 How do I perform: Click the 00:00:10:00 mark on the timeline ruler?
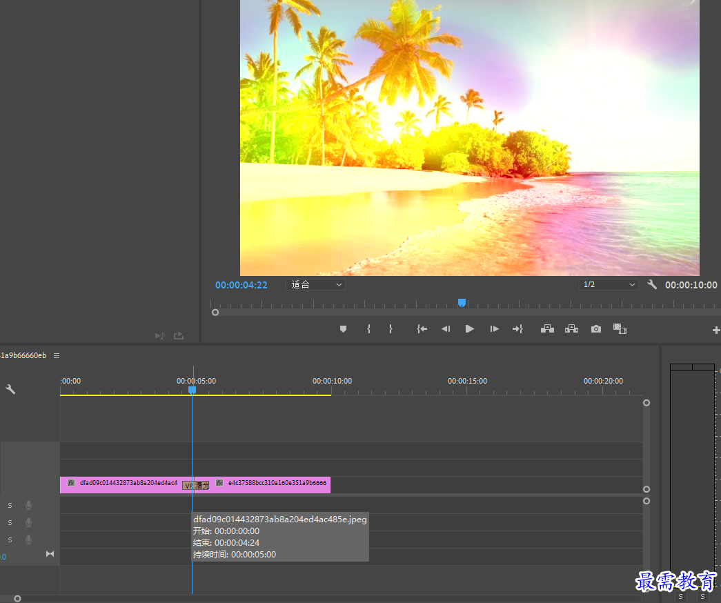(332, 381)
